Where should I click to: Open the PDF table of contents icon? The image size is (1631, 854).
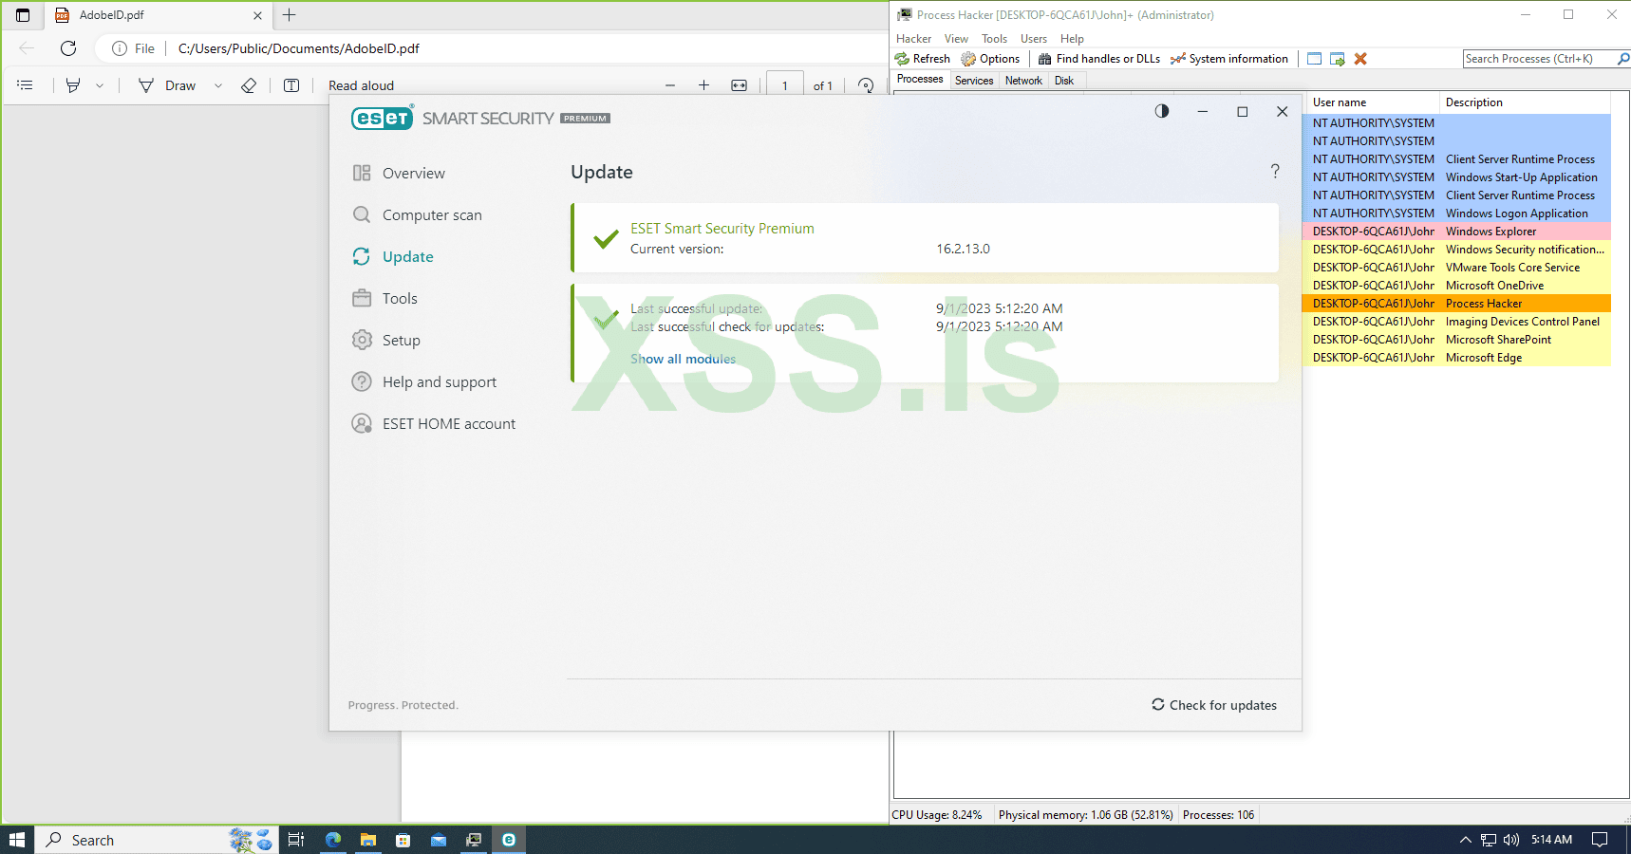(x=26, y=84)
